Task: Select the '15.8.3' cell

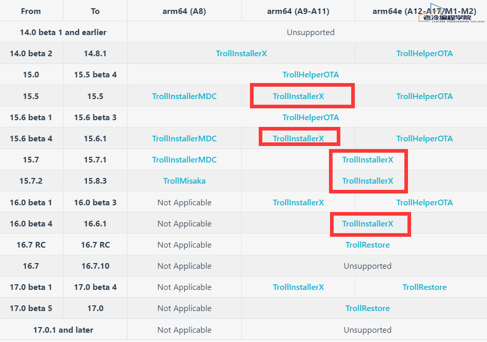Action: pyautogui.click(x=95, y=181)
